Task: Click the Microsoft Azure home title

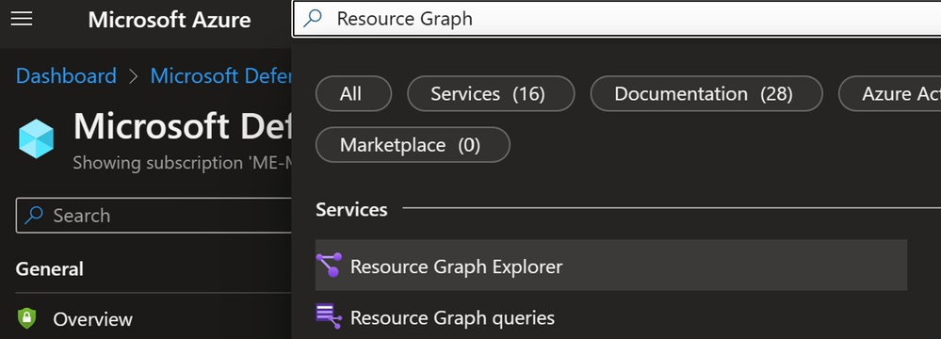Action: coord(170,19)
